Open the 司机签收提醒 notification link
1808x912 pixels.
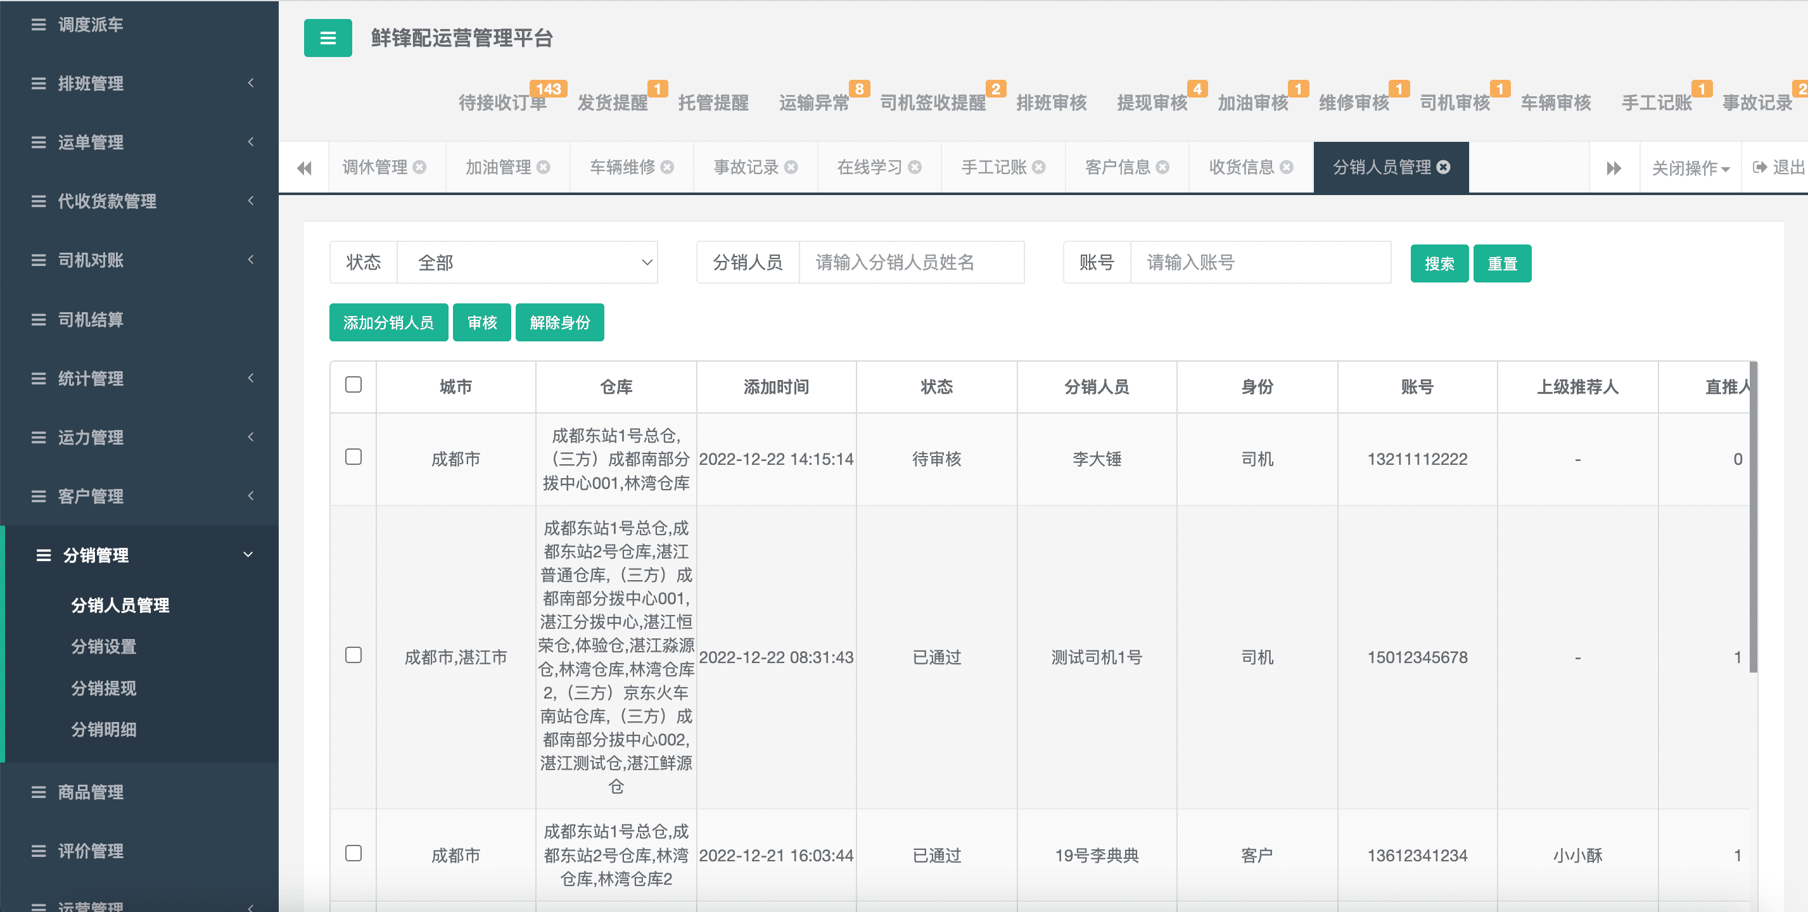coord(933,103)
